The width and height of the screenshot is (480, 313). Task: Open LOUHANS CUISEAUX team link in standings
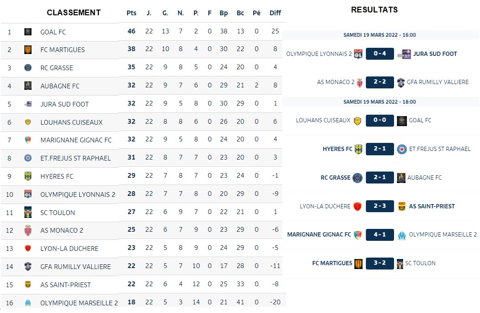coord(71,122)
